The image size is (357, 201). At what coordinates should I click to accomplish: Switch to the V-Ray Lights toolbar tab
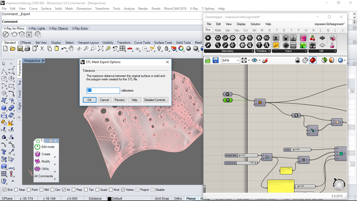(x=37, y=29)
